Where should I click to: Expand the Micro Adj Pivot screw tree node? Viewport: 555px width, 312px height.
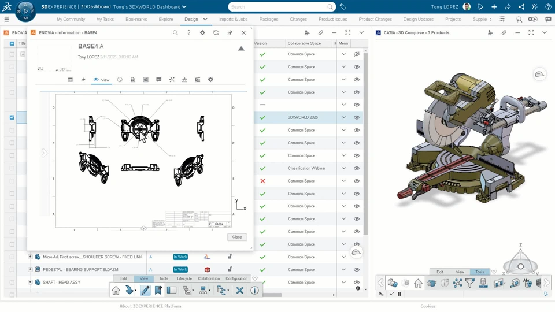(x=30, y=257)
